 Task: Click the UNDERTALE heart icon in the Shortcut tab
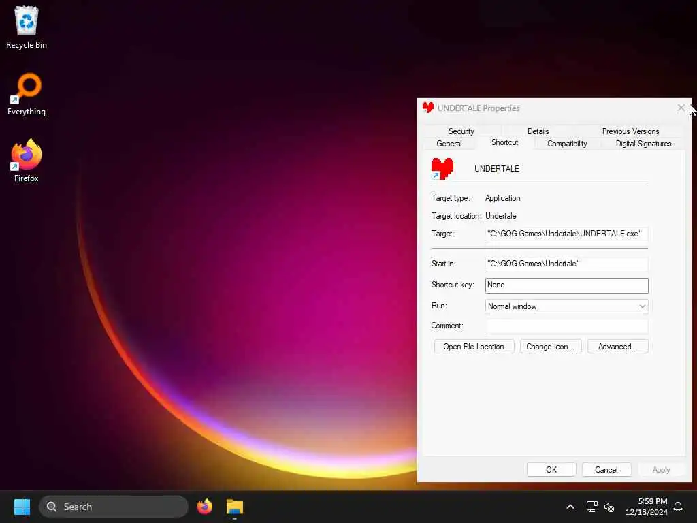pos(442,169)
